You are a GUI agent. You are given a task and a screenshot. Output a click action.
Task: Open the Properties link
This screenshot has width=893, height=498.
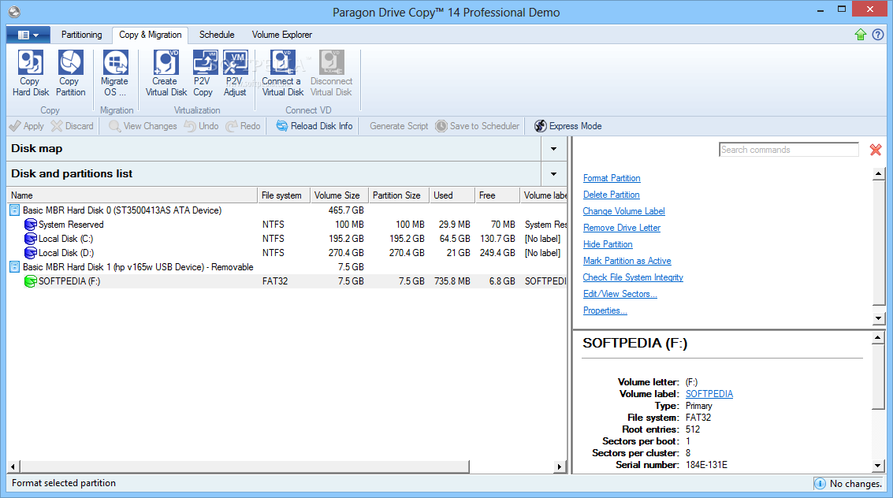[605, 310]
